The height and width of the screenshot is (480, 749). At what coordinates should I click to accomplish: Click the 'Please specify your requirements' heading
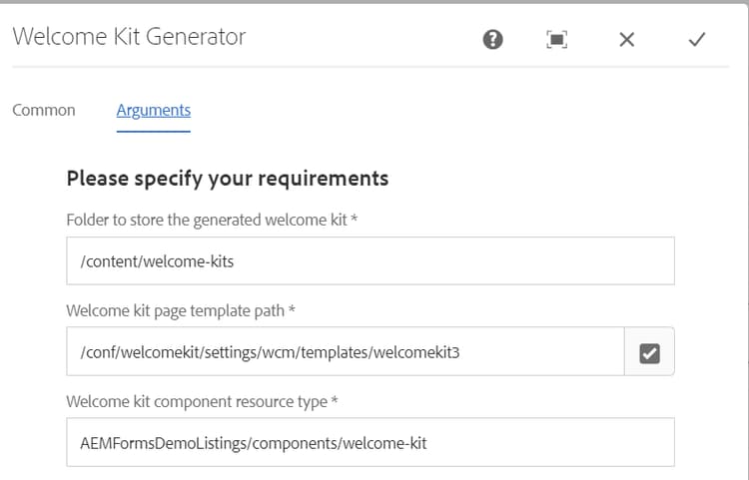point(227,179)
